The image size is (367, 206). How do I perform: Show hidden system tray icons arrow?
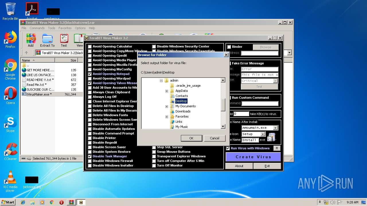pos(319,202)
